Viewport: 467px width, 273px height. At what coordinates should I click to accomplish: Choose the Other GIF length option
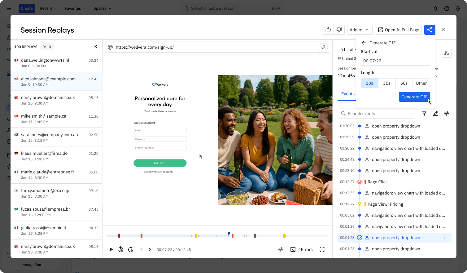coord(421,83)
